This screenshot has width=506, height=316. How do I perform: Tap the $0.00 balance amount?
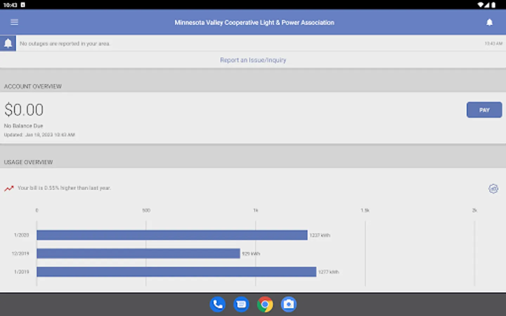click(x=24, y=110)
